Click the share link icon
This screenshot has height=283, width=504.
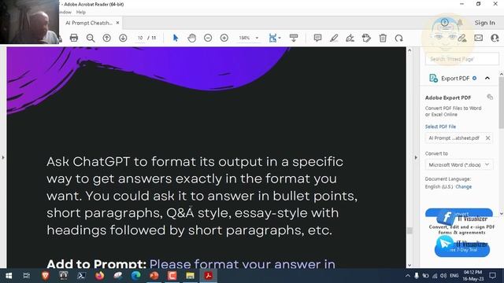tap(462, 38)
